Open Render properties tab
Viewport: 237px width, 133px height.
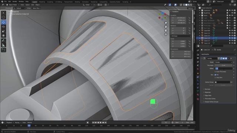[x=198, y=55]
